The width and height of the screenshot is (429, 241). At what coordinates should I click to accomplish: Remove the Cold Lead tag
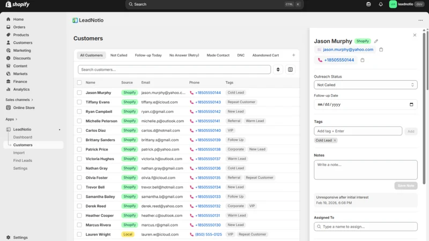[335, 140]
